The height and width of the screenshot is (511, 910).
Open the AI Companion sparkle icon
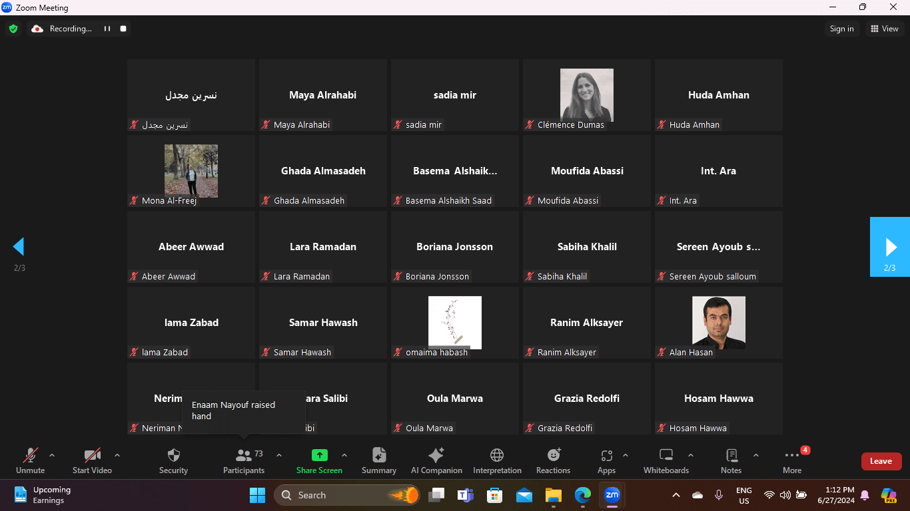[436, 456]
